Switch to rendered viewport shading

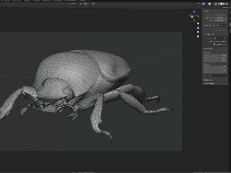(x=227, y=4)
